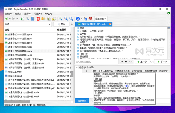Click the red heart donate icon
This screenshot has height=113, width=175.
pos(90,19)
